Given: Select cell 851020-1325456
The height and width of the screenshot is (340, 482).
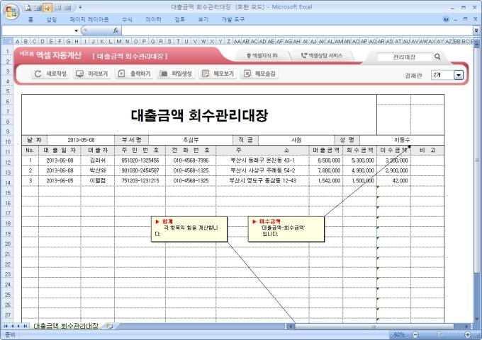Looking at the screenshot, I should point(140,160).
